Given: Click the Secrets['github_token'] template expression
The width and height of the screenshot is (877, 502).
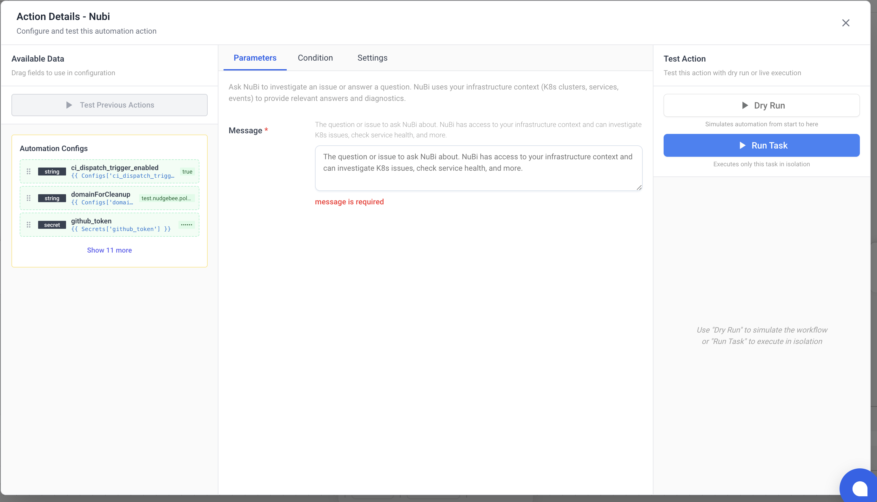Looking at the screenshot, I should tap(121, 229).
